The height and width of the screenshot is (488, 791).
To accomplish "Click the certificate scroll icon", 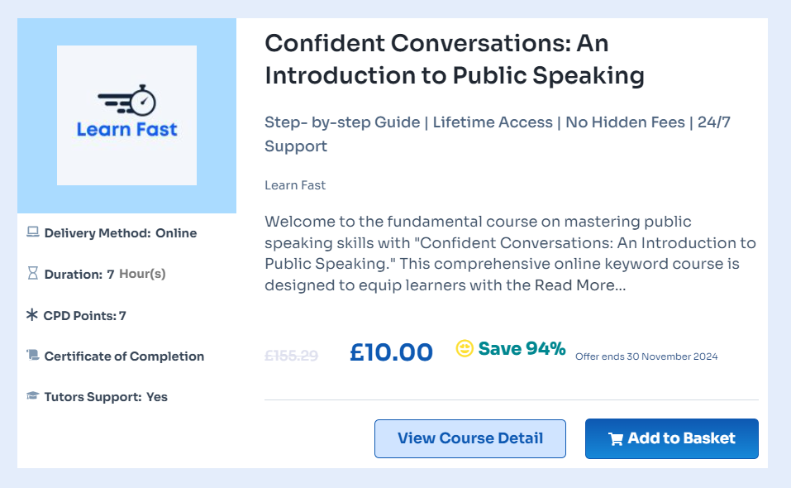I will pos(33,356).
